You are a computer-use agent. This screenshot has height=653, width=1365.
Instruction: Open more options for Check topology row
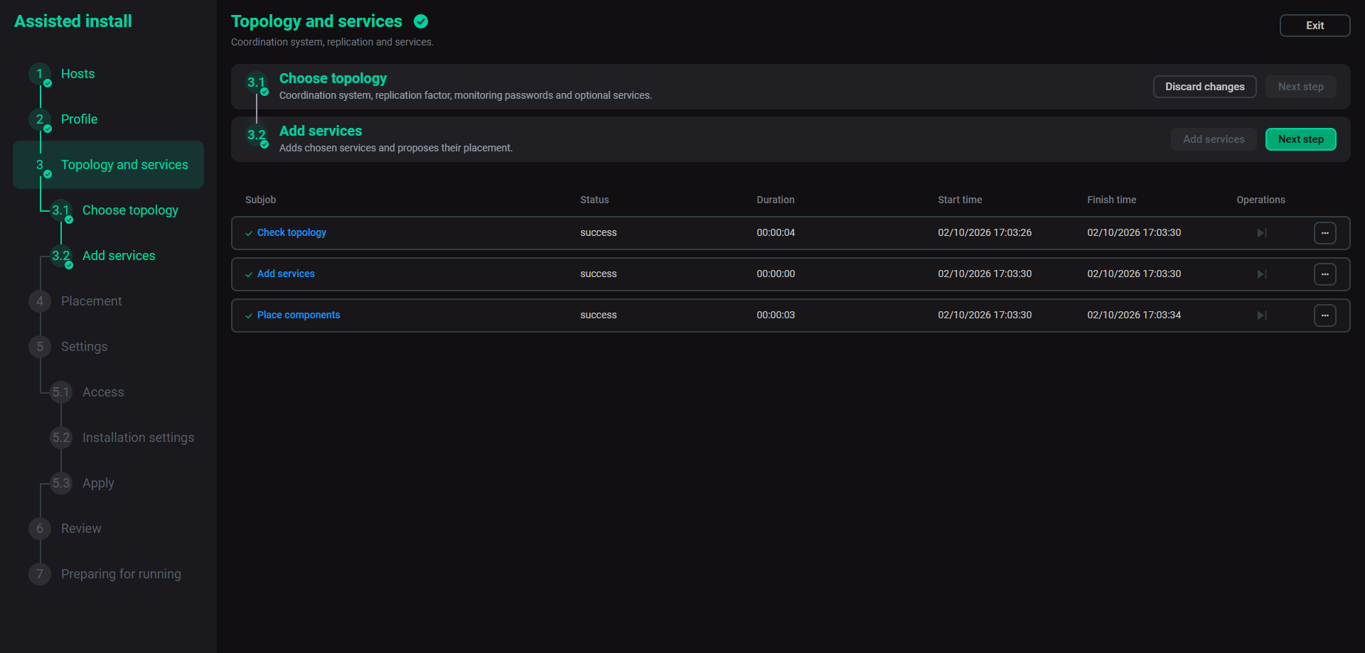[x=1325, y=233]
